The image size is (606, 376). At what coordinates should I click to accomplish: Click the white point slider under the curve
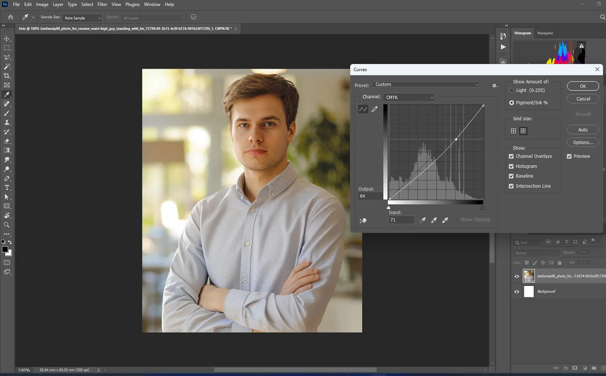coord(389,208)
